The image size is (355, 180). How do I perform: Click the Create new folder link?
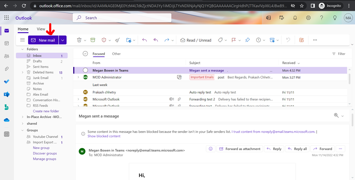(x=46, y=111)
